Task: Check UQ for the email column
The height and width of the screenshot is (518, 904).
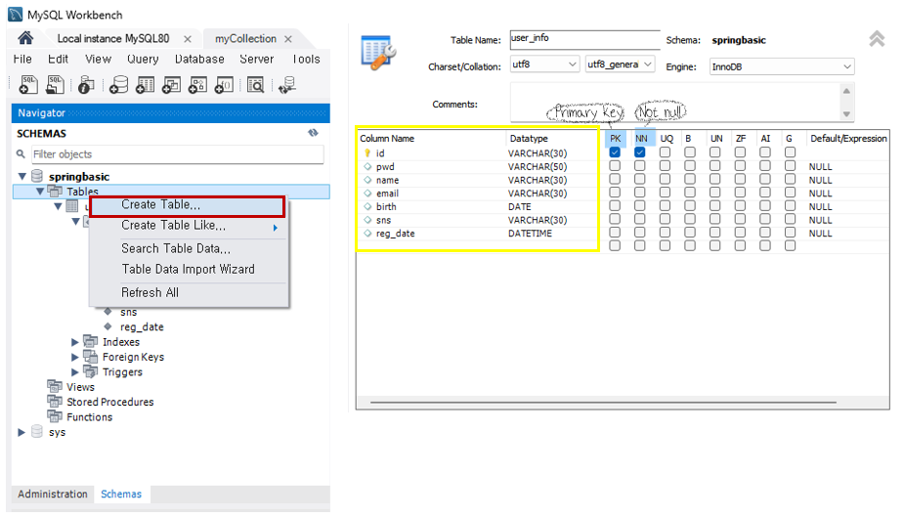Action: 665,193
